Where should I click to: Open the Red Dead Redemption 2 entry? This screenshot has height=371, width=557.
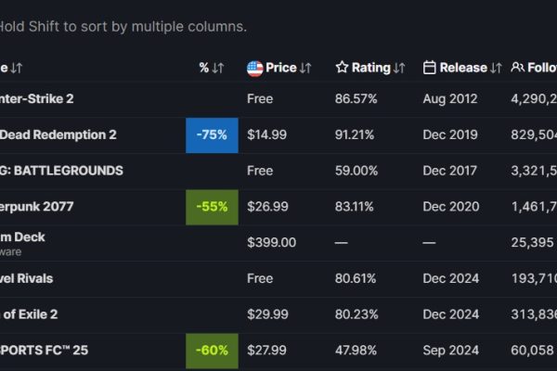[58, 134]
